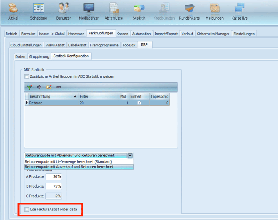Click the filter funnel icon in ABC toolbar

pyautogui.click(x=29, y=87)
